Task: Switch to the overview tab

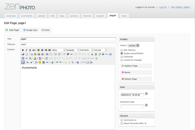Action: (x=11, y=16)
